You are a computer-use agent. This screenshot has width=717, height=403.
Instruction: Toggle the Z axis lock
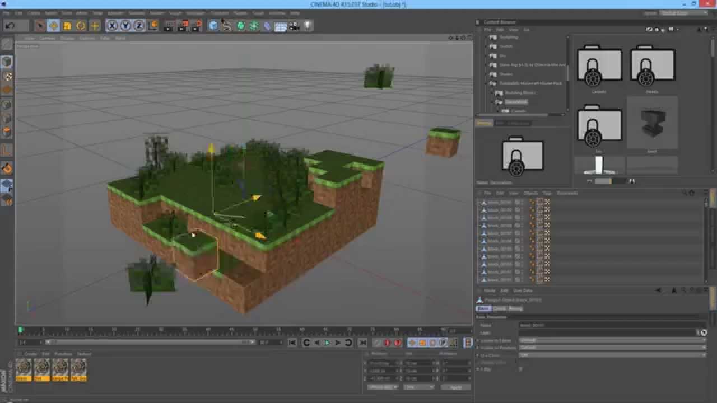[x=139, y=26]
